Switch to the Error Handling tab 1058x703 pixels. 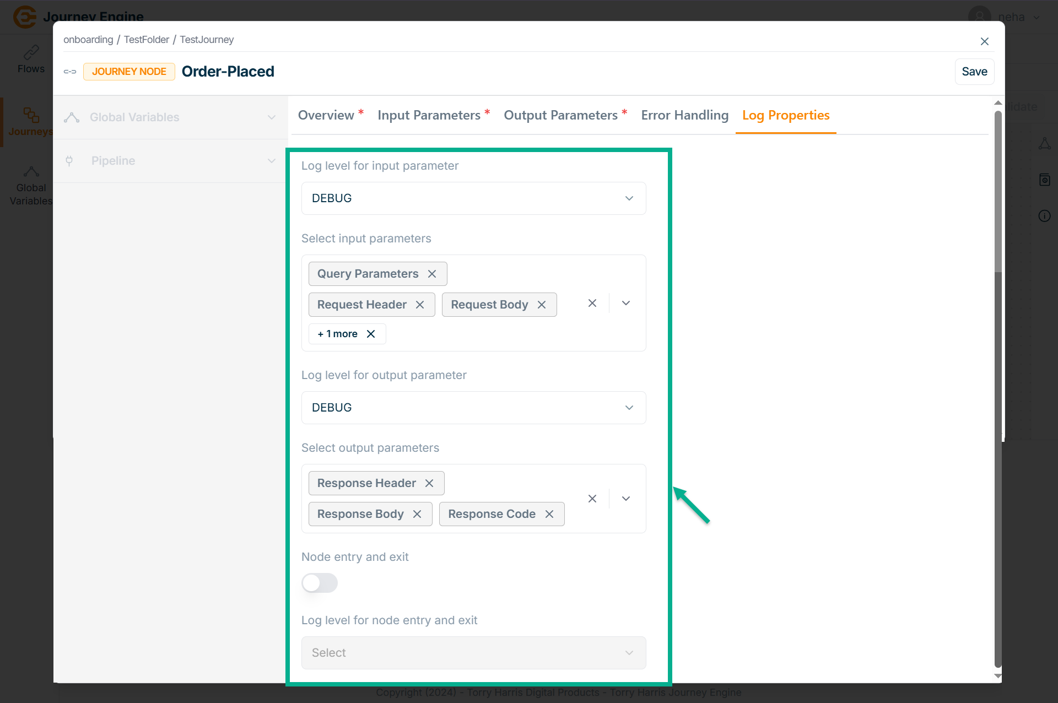point(684,115)
